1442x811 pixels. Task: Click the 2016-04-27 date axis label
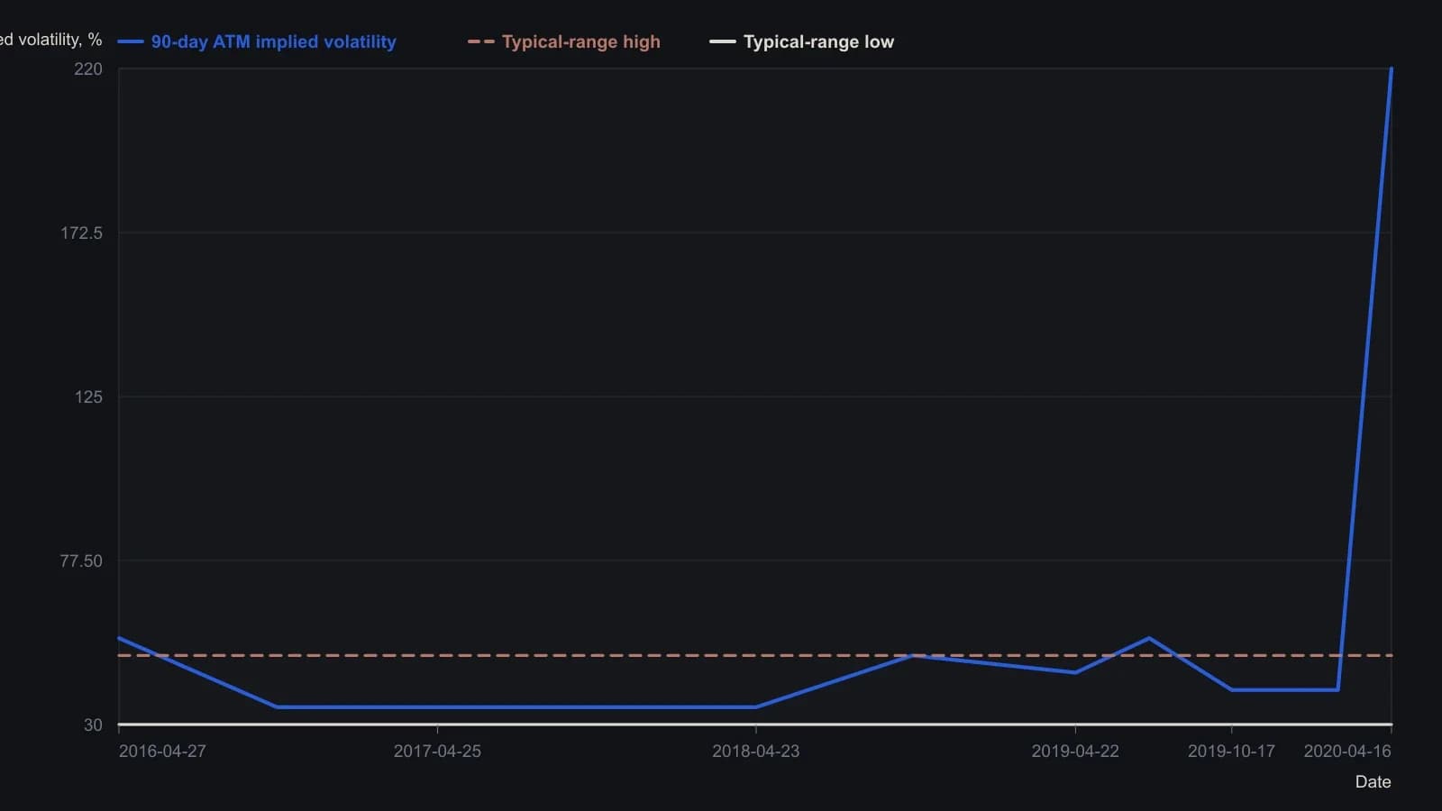[162, 752]
